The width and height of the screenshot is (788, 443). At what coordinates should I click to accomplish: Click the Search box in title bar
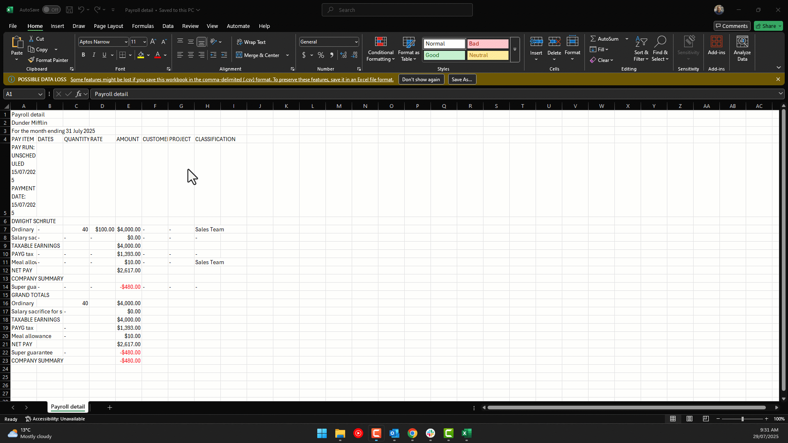[x=397, y=10]
